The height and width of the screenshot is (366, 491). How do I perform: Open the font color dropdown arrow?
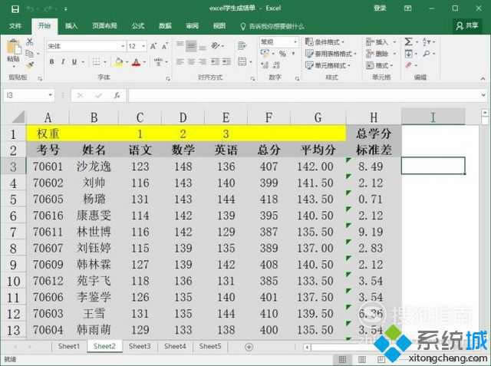(144, 62)
